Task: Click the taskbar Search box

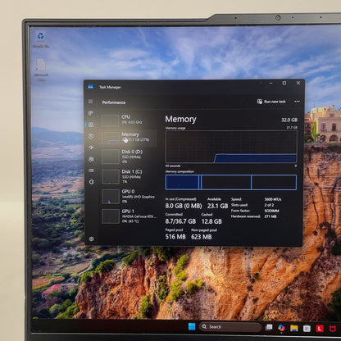Action: point(230,327)
